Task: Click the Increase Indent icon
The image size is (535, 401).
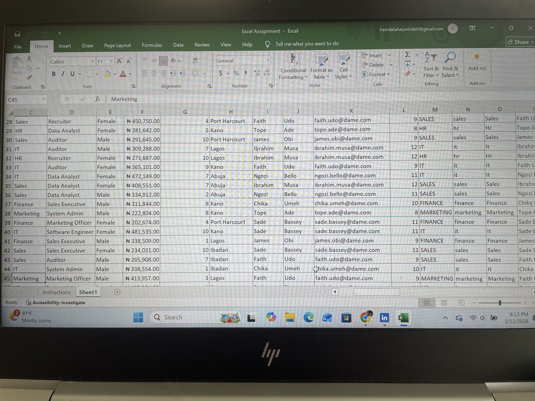Action: click(183, 73)
